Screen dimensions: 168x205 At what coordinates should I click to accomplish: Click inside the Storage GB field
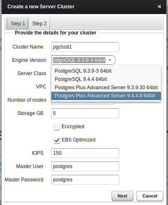[85, 113]
